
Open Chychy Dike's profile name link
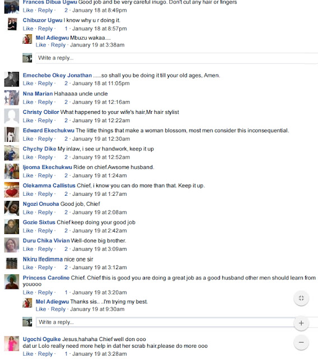point(39,149)
